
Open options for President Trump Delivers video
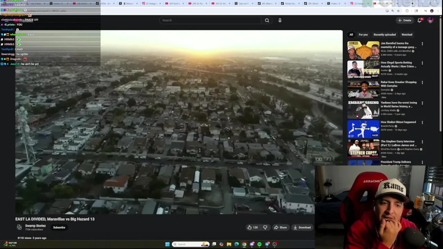(422, 162)
